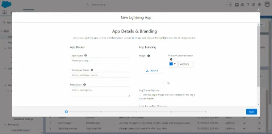This screenshot has width=272, height=134.
Task: Select the fifth progress step dot
Action: pos(206,112)
